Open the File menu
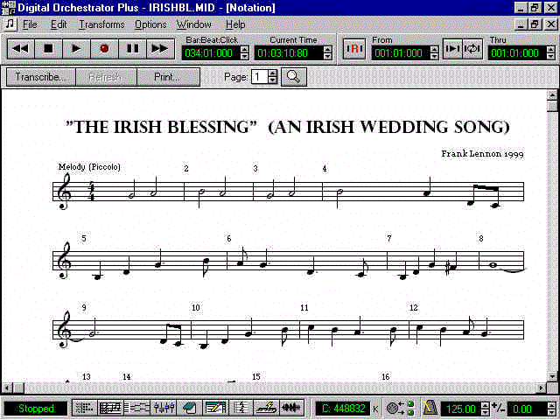The image size is (560, 420). tap(30, 24)
